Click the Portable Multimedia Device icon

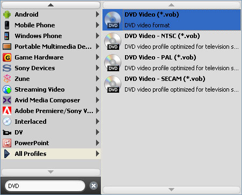pyautogui.click(x=7, y=47)
